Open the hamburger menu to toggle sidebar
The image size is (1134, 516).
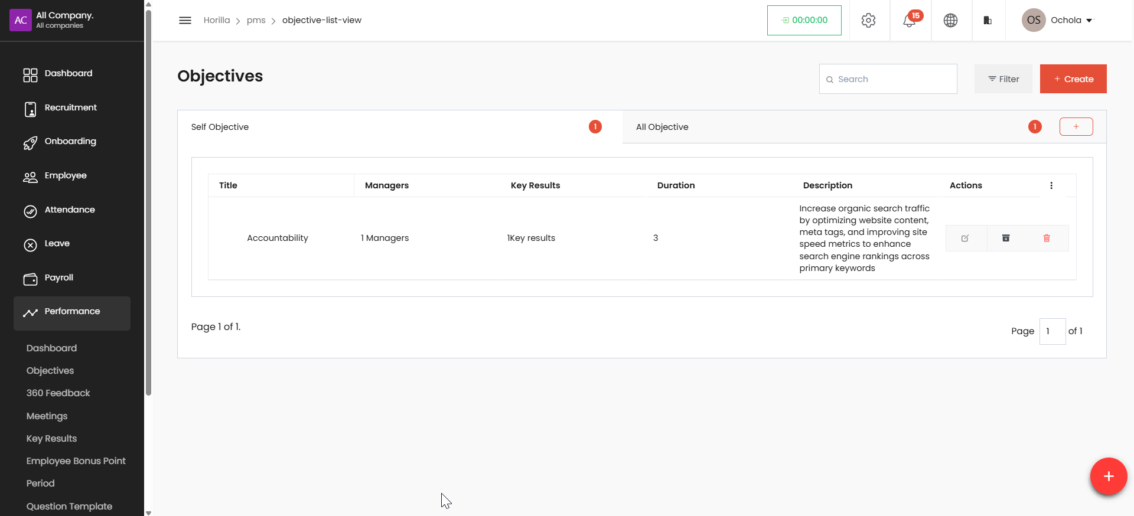(x=185, y=20)
